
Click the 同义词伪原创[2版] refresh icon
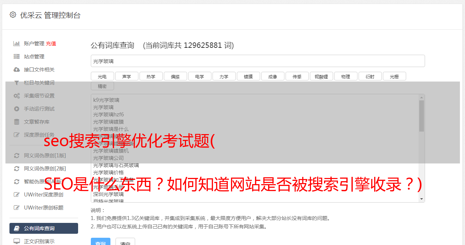click(17, 169)
